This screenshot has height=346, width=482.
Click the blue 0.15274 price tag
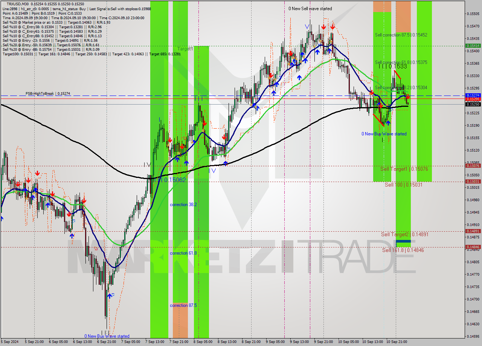pyautogui.click(x=473, y=96)
